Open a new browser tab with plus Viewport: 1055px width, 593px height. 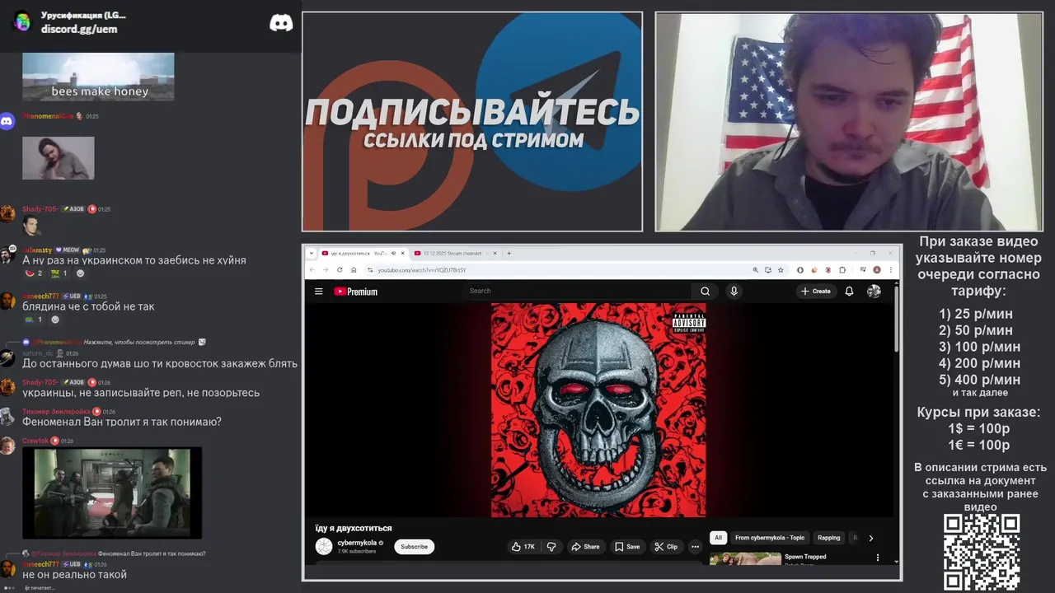[x=509, y=253]
